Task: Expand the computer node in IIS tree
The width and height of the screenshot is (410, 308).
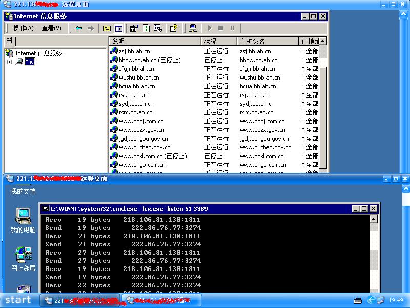Action: click(9, 62)
